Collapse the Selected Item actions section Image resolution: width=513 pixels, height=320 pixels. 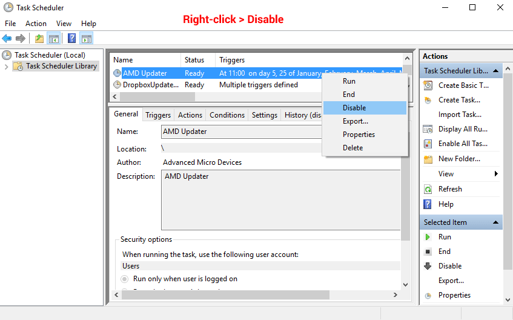[495, 222]
